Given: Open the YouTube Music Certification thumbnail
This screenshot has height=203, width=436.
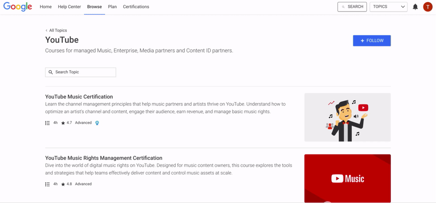Looking at the screenshot, I should click(348, 117).
